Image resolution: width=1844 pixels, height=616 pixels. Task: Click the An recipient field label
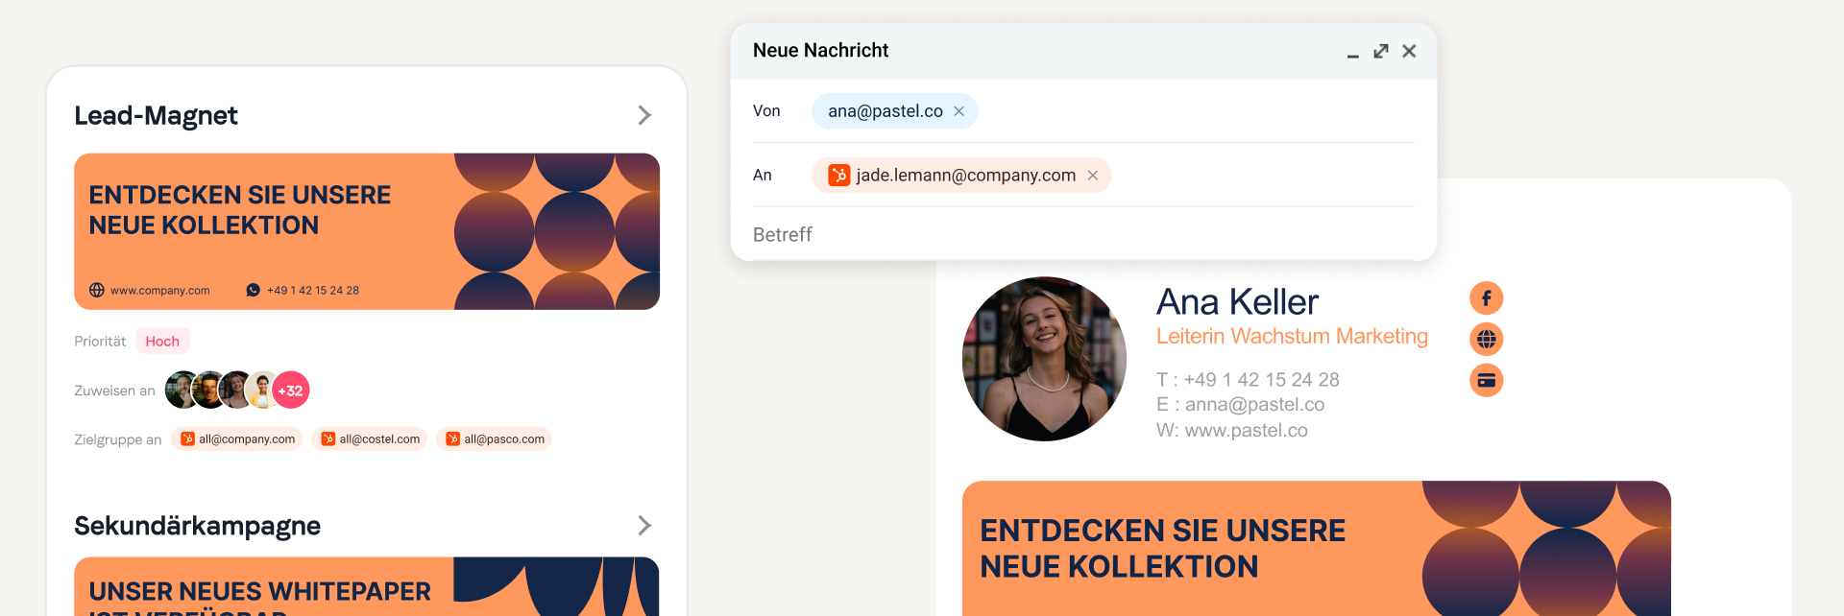tap(762, 175)
